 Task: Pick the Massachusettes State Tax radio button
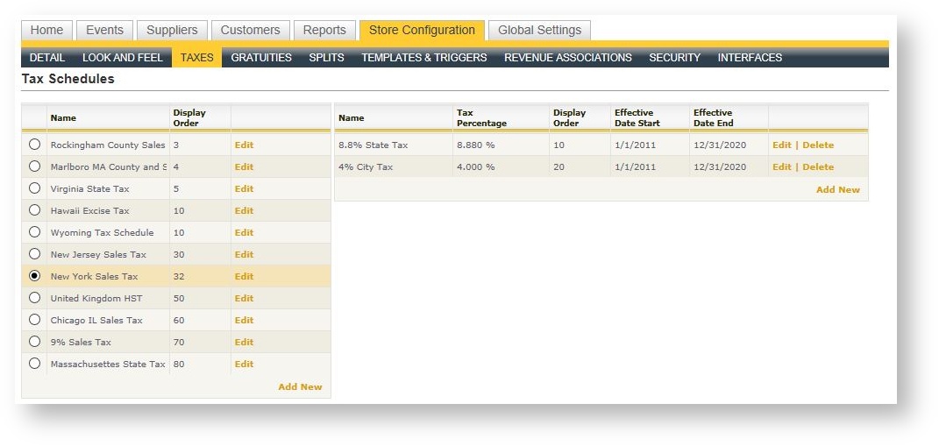(x=35, y=364)
